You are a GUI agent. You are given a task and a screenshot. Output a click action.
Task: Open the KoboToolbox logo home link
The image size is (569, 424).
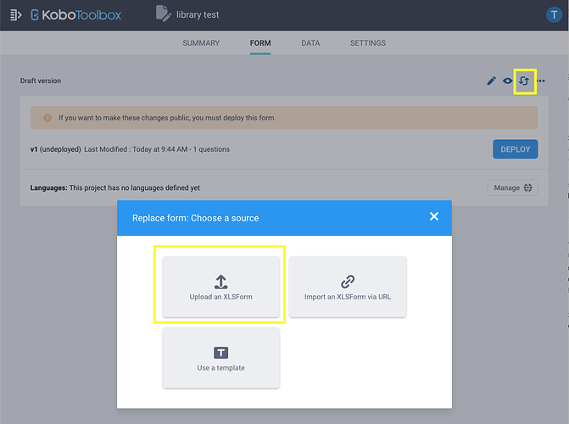(x=76, y=15)
